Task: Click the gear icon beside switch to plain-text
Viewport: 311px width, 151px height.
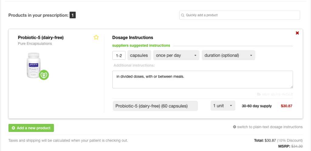Action: 234,127
